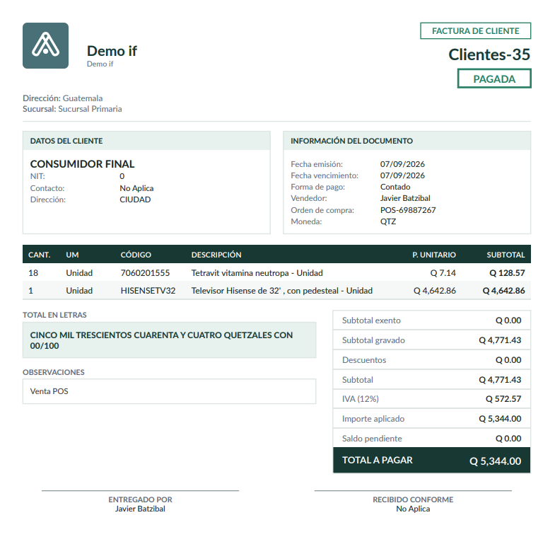
Task: Click the FACTURA DE CLIENTE badge
Action: point(475,31)
